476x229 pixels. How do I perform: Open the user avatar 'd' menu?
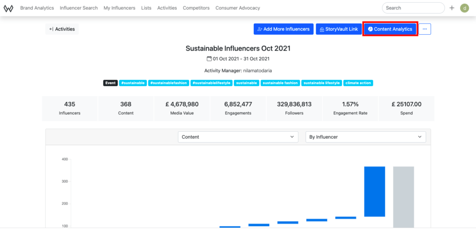(464, 8)
